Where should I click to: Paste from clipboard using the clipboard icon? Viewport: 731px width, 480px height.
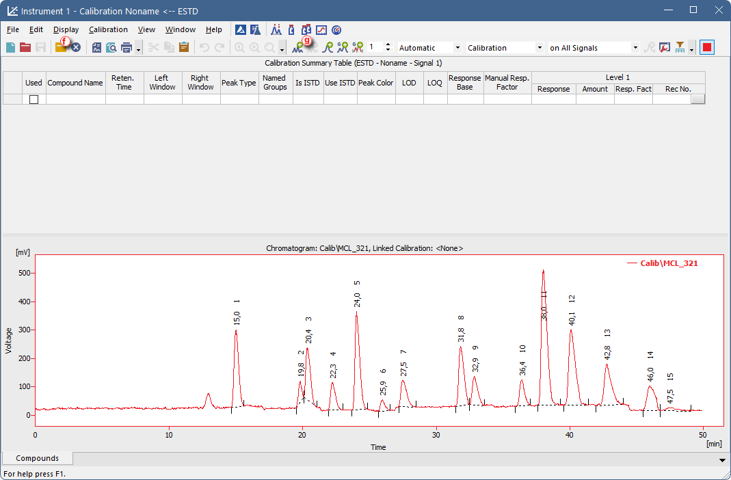(x=184, y=48)
